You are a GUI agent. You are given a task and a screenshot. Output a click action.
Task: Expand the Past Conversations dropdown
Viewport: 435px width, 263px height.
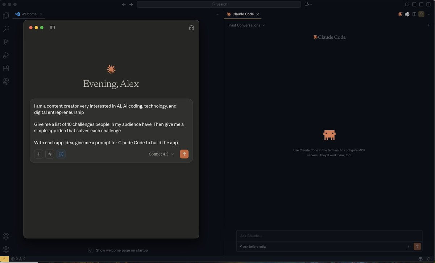pyautogui.click(x=246, y=25)
